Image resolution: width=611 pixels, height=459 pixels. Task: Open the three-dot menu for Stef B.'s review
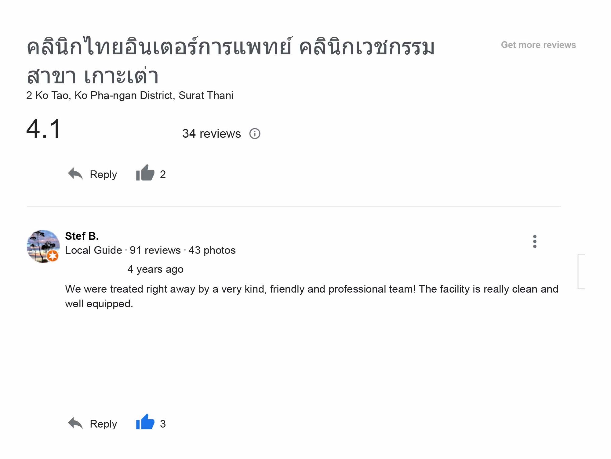[534, 241]
